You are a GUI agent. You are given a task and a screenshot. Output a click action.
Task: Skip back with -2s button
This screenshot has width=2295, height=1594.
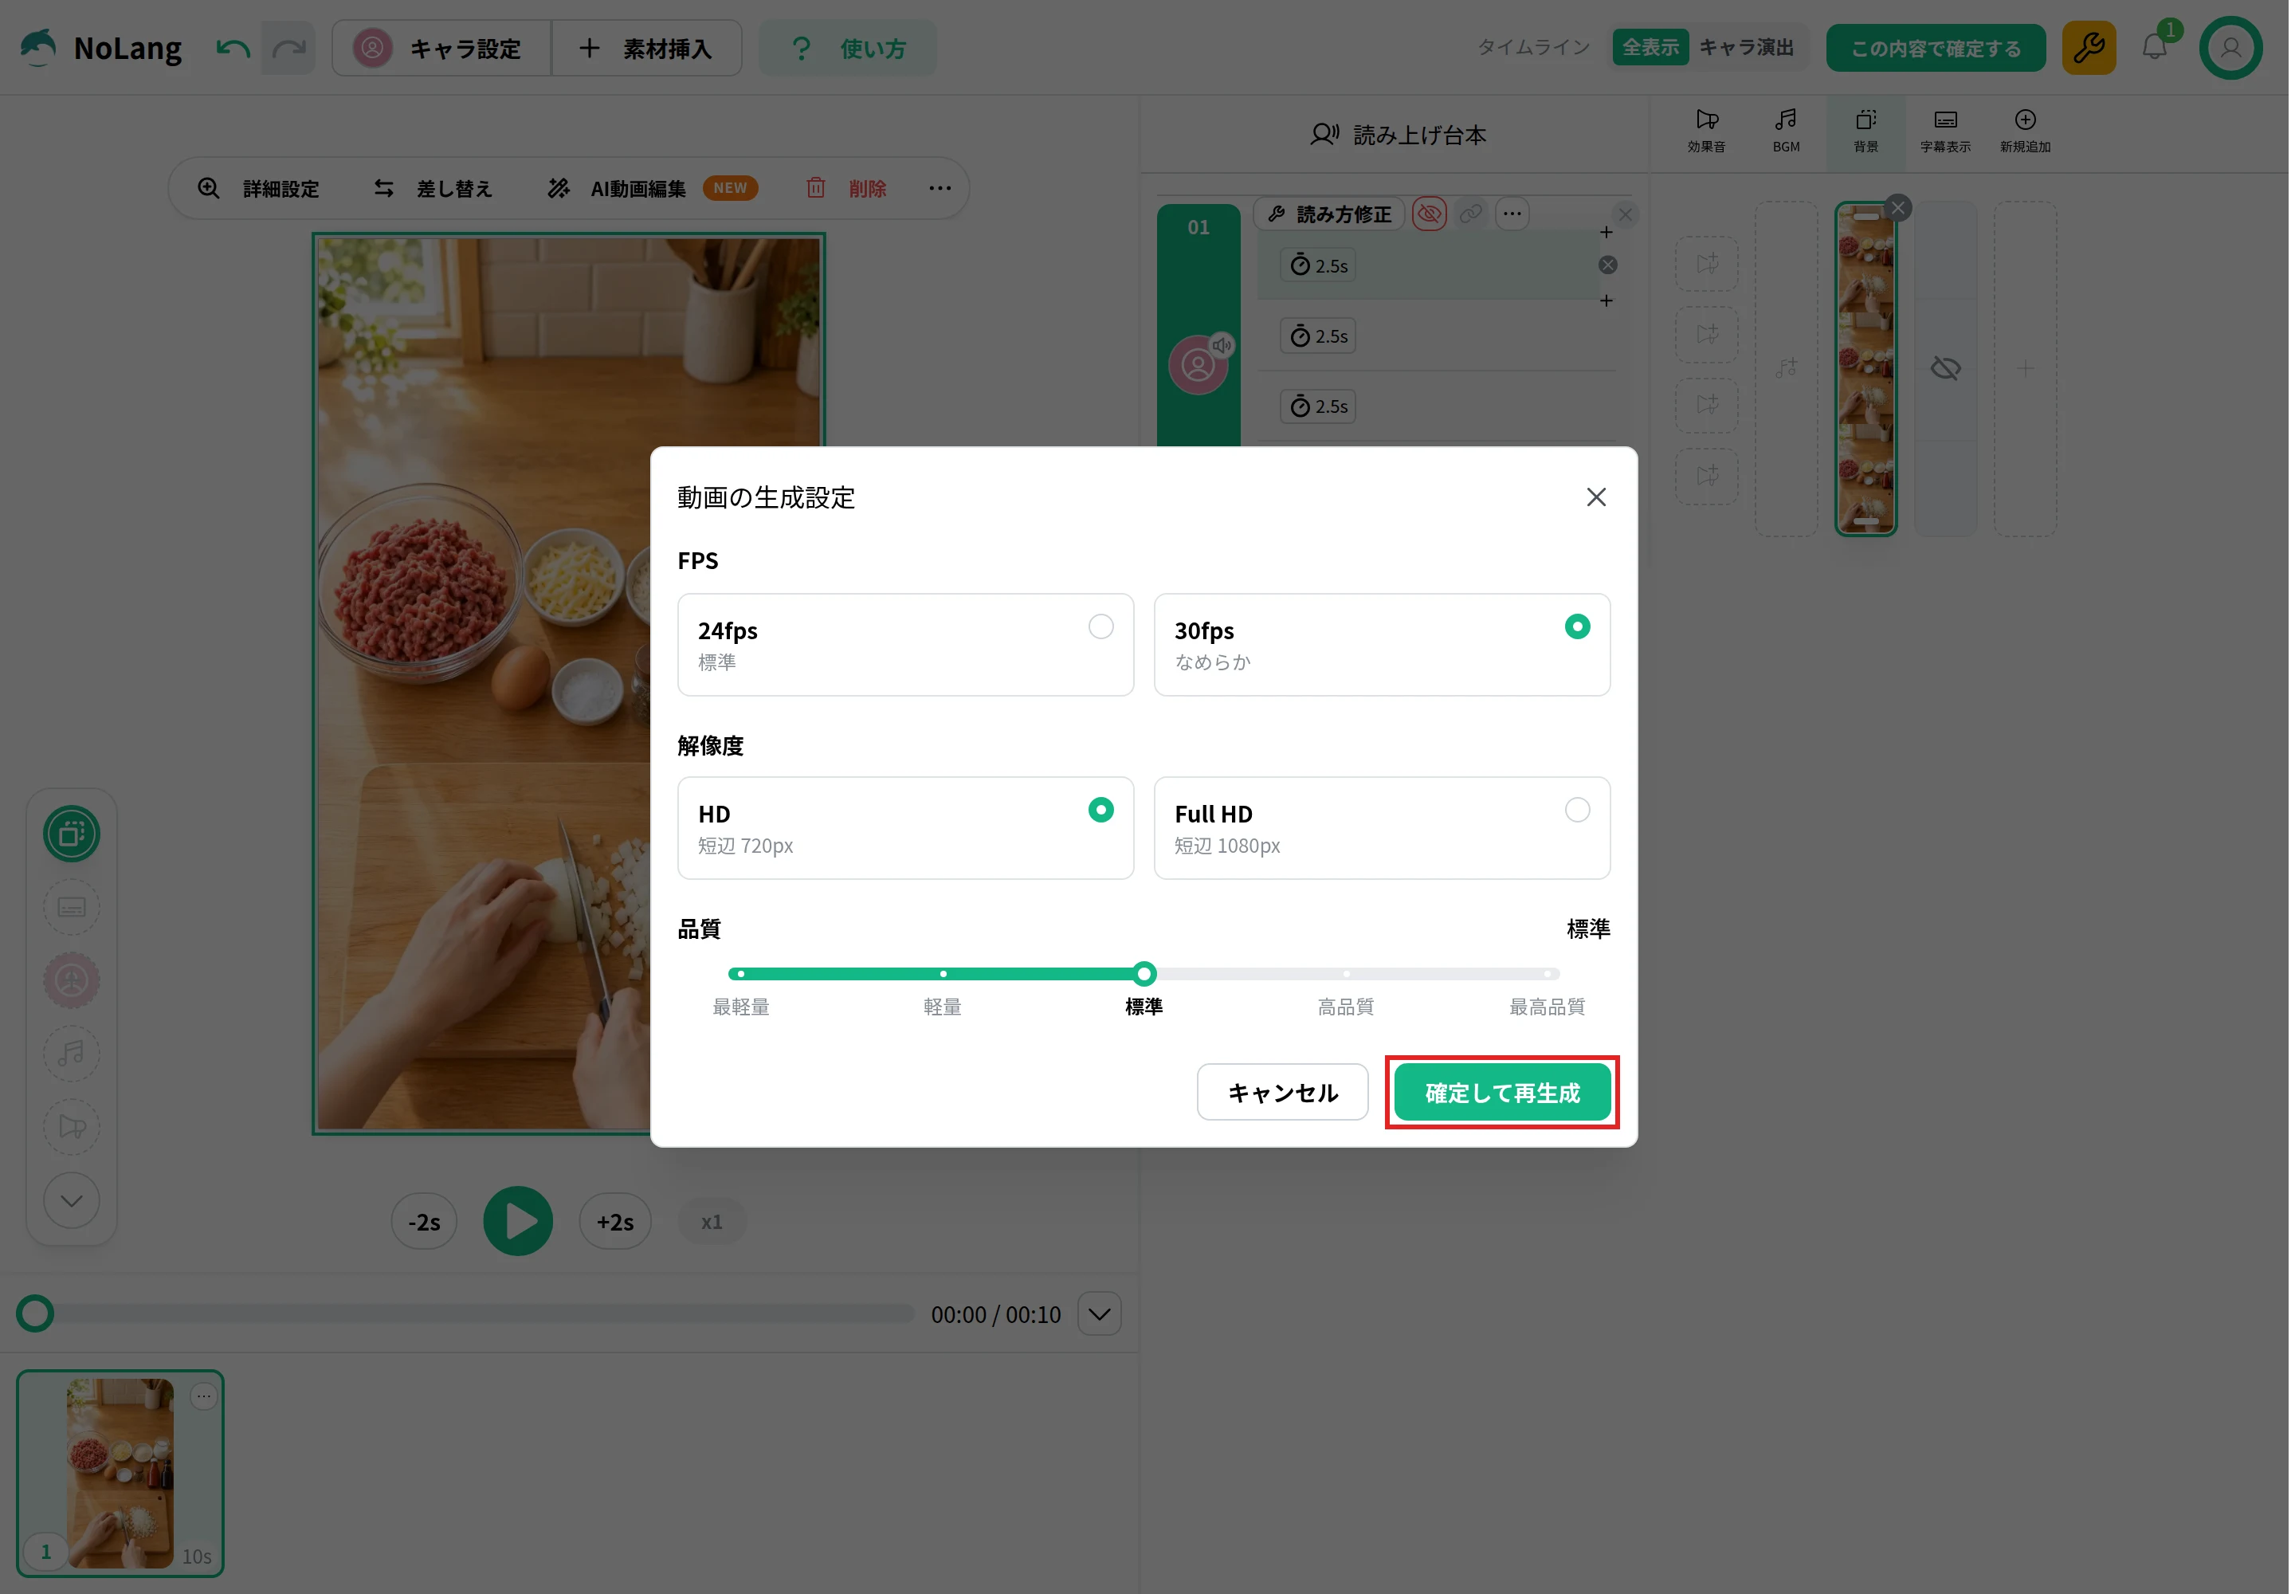[x=423, y=1222]
